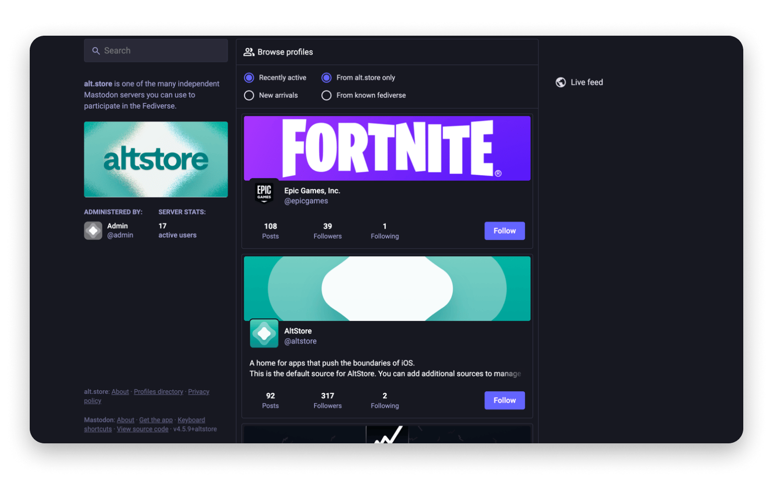Open the Live feed column
773x483 pixels.
point(579,82)
